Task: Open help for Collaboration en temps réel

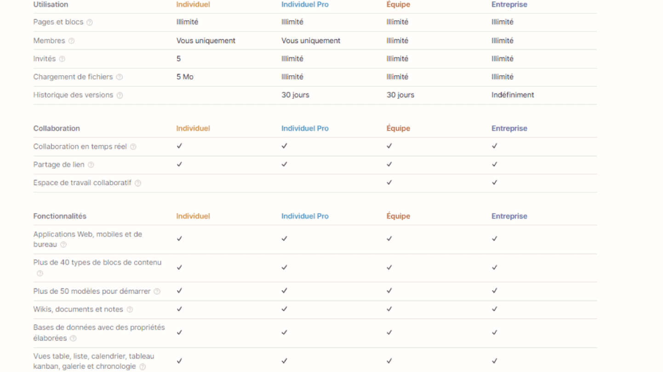Action: point(133,147)
